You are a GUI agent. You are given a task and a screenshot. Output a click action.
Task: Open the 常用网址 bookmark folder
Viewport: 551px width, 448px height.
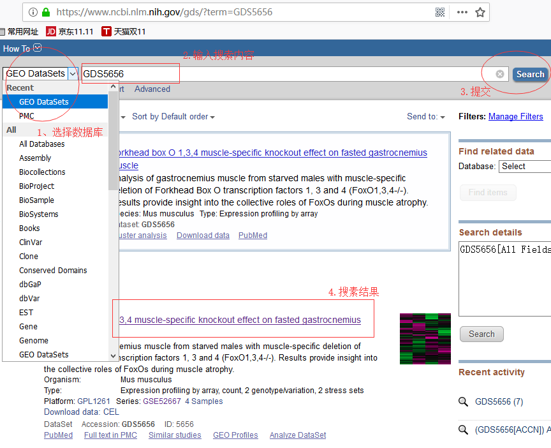pyautogui.click(x=19, y=32)
